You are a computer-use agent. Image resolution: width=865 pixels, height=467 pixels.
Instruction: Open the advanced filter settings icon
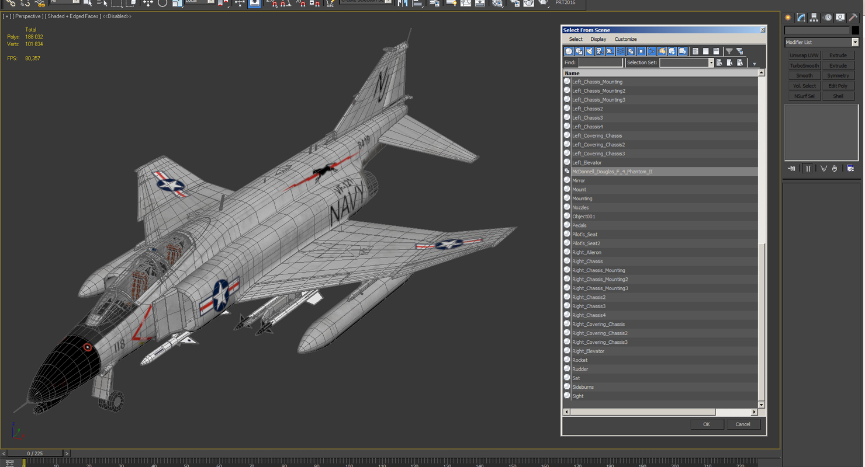coord(740,52)
